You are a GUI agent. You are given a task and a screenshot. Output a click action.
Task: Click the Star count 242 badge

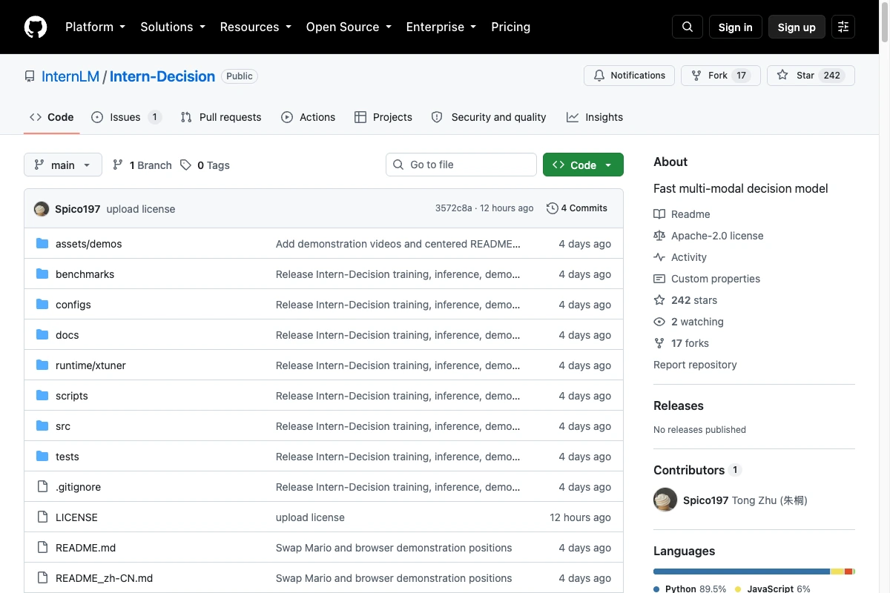[832, 76]
